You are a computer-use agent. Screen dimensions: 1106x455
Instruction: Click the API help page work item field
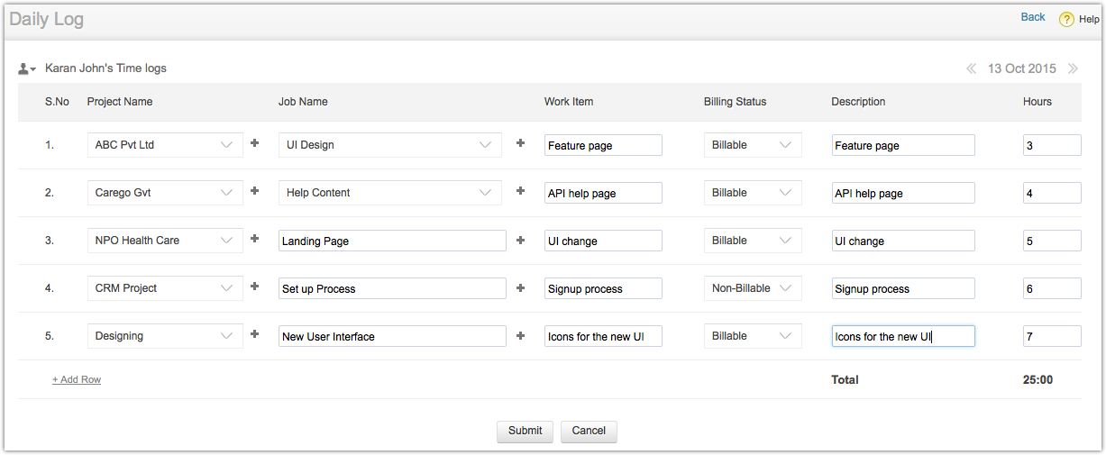tap(602, 193)
